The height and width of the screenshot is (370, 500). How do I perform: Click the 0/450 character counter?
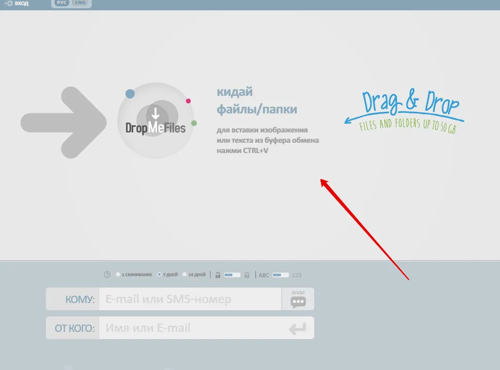pos(298,293)
